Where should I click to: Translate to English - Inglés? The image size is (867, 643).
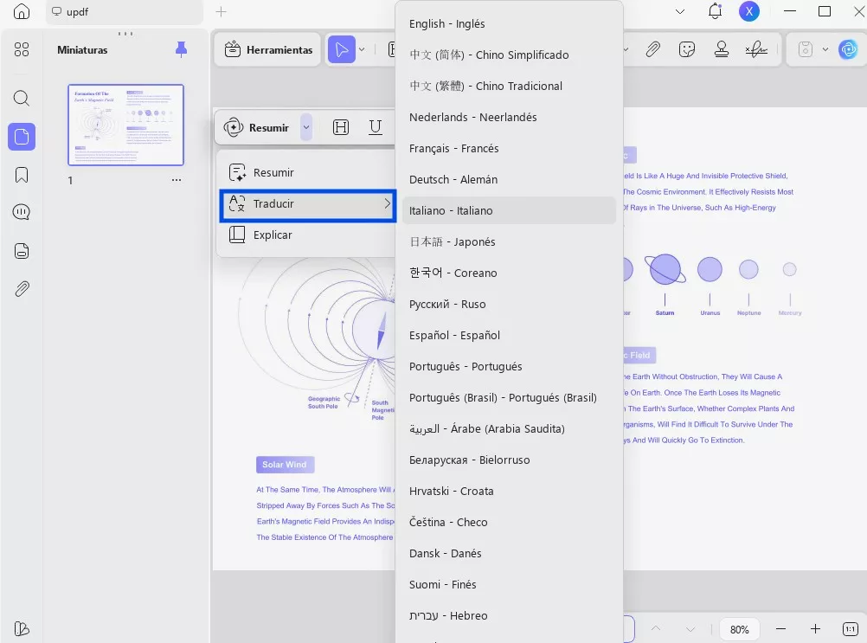tap(509, 23)
